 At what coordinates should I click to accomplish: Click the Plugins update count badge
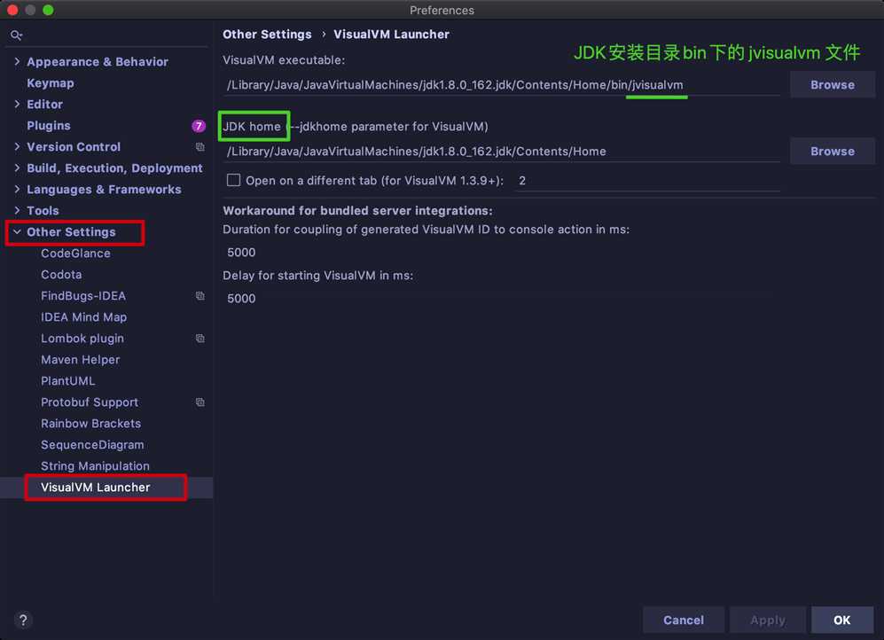click(x=199, y=126)
